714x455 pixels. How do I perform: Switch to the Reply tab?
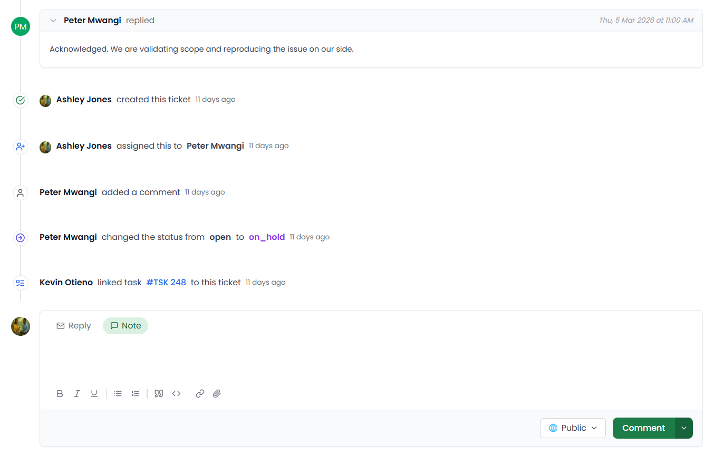pos(73,325)
